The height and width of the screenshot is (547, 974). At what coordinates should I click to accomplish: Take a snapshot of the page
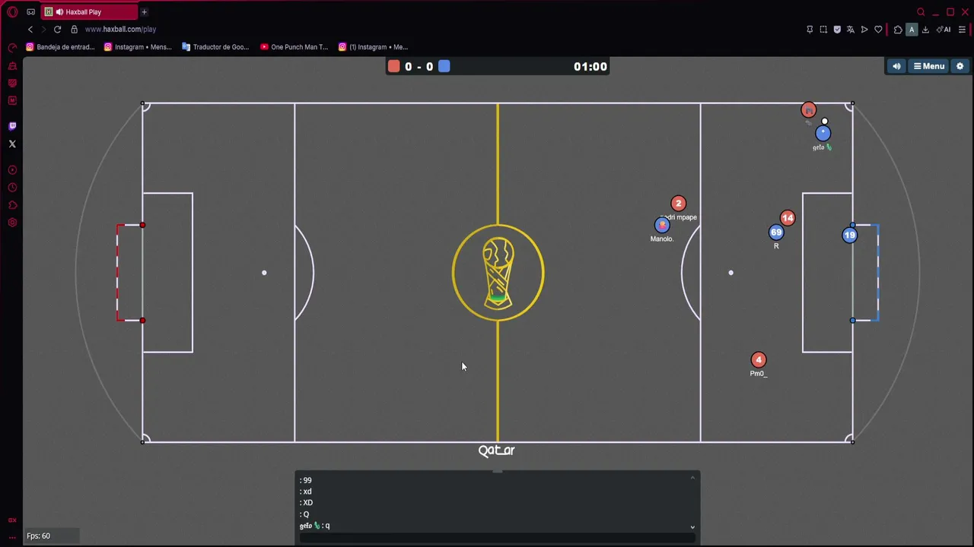[823, 30]
